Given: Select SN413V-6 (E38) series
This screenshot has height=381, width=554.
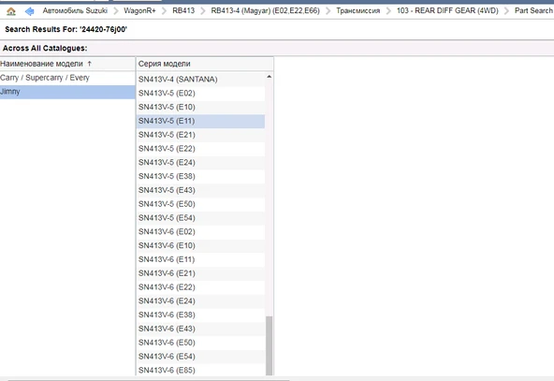Looking at the screenshot, I should click(x=200, y=315).
